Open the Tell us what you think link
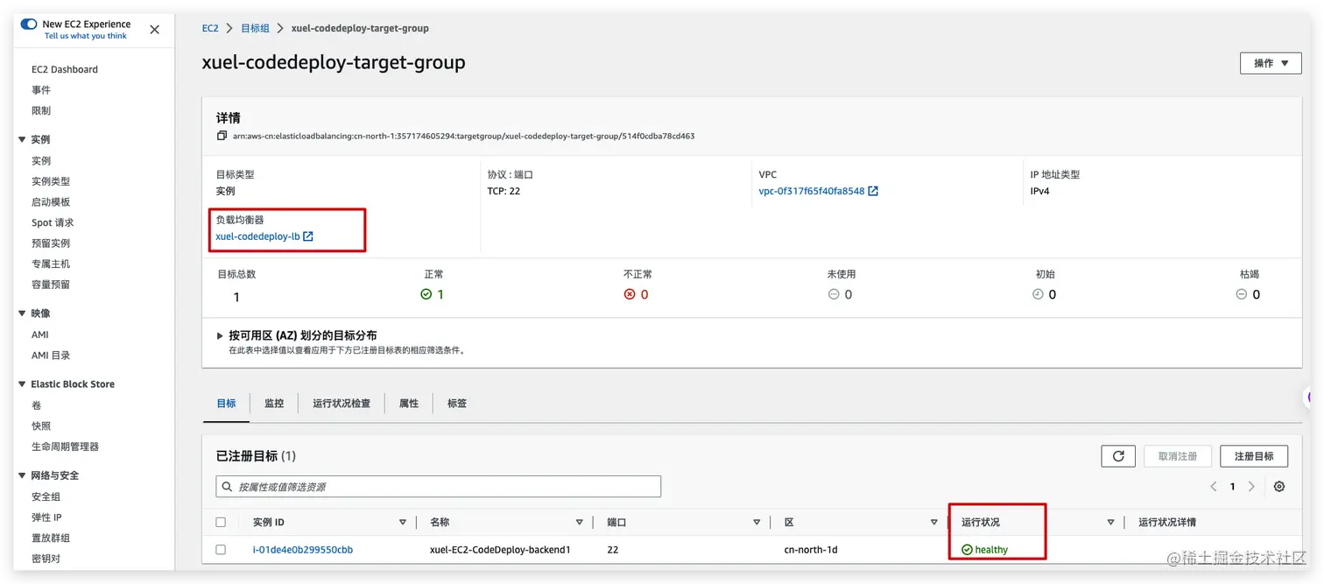 [86, 36]
